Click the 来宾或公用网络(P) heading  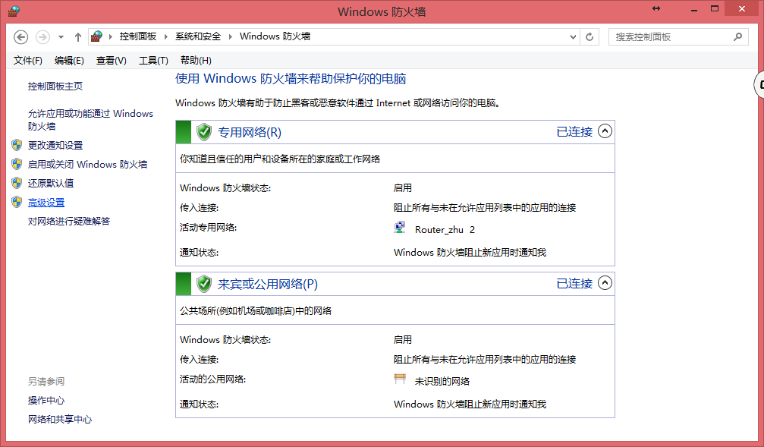(x=268, y=284)
